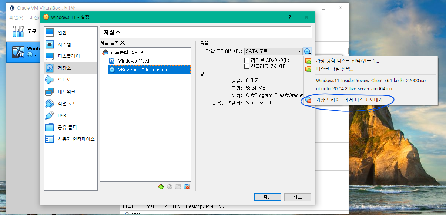Screen dimensions: 446x215
Task: Select the 저장소 storage category
Action: [x=70, y=68]
